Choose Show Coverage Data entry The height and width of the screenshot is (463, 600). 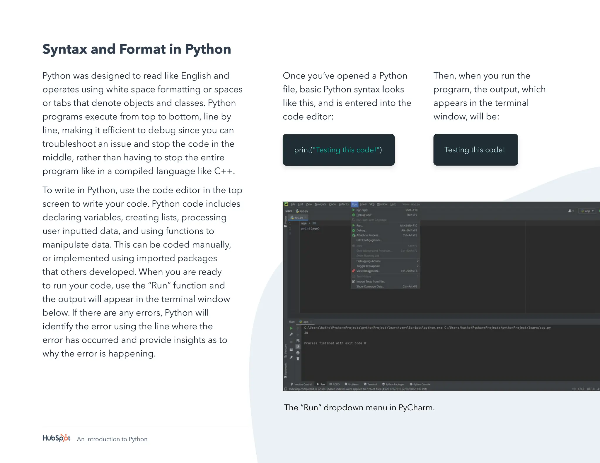pos(386,287)
